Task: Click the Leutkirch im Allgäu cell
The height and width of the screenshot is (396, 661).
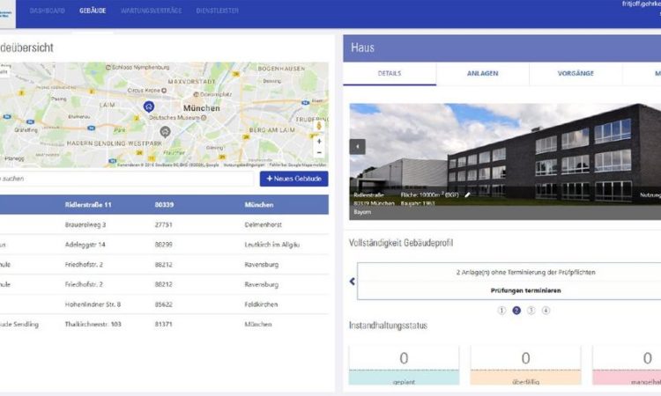Action: click(272, 245)
